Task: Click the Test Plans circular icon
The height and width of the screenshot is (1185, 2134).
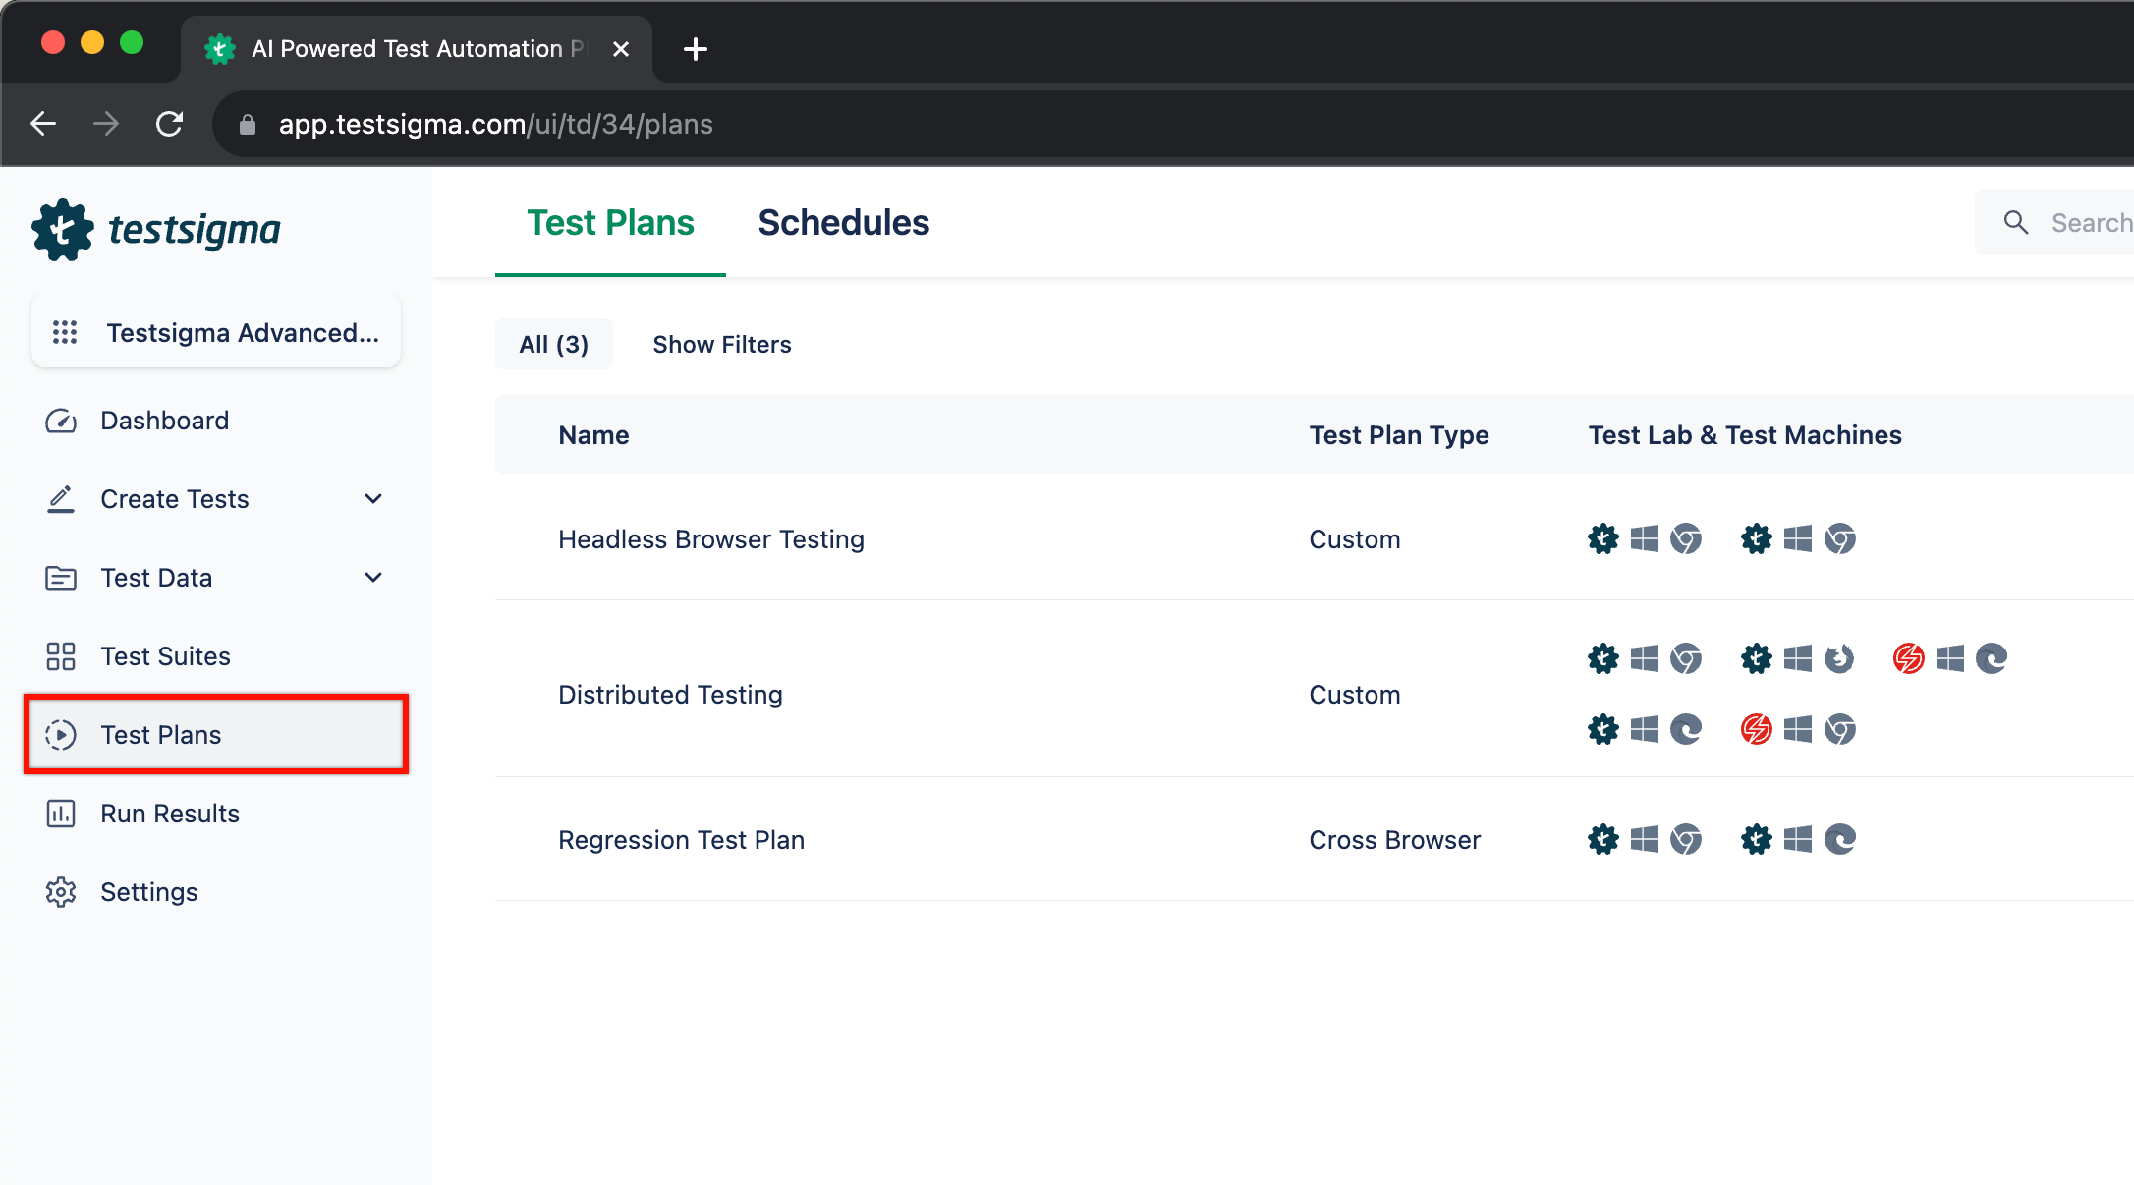Action: pos(60,734)
